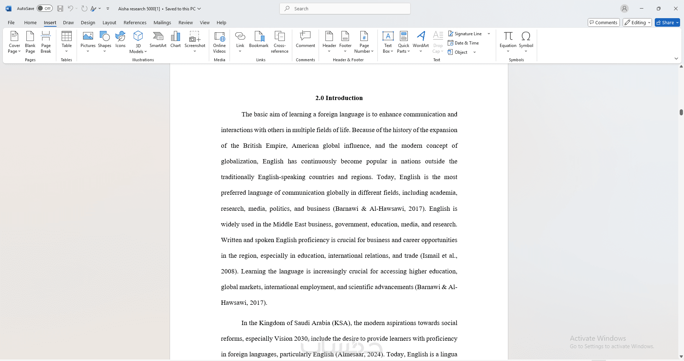Insert a Page Break
The width and height of the screenshot is (684, 361).
[x=46, y=42]
